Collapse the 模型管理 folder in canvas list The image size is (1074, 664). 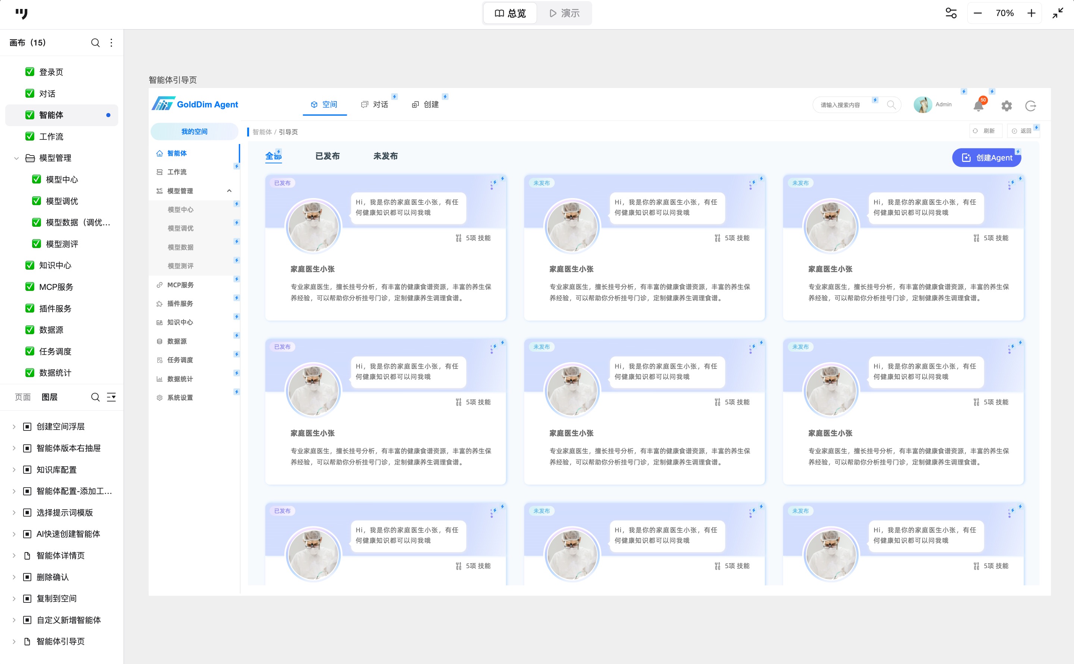16,158
